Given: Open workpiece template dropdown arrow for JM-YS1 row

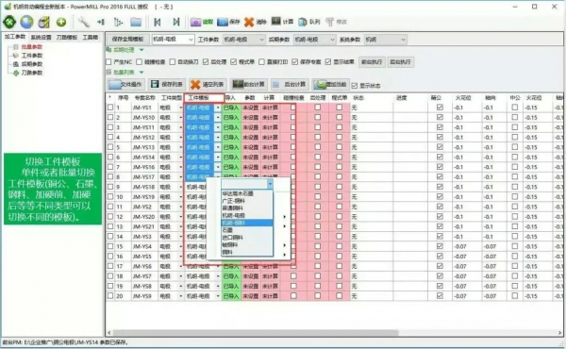Looking at the screenshot, I should coord(218,108).
